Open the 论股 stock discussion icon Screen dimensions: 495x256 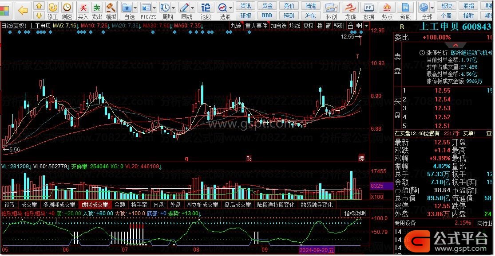[x=206, y=11]
